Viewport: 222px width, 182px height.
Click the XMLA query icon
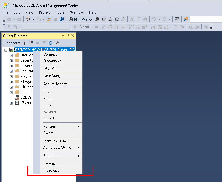click(117, 20)
